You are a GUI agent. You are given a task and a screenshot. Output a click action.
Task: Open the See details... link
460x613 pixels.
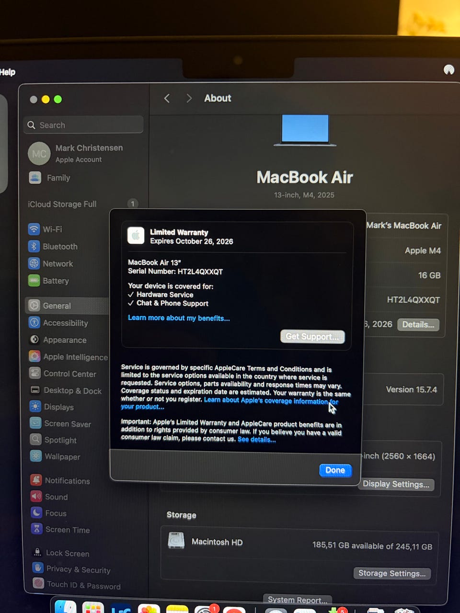click(257, 439)
